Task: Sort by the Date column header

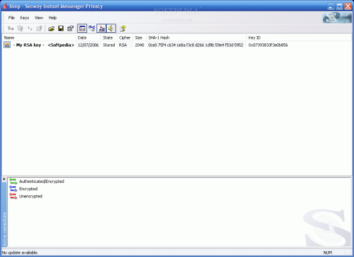Action: pos(88,37)
